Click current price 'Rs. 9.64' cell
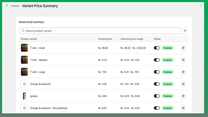The image size is (208, 117). 102,96
